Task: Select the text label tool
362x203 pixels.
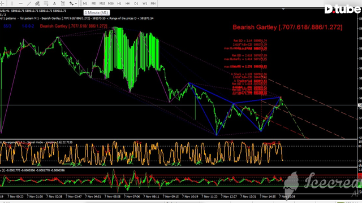Action: (x=63, y=3)
